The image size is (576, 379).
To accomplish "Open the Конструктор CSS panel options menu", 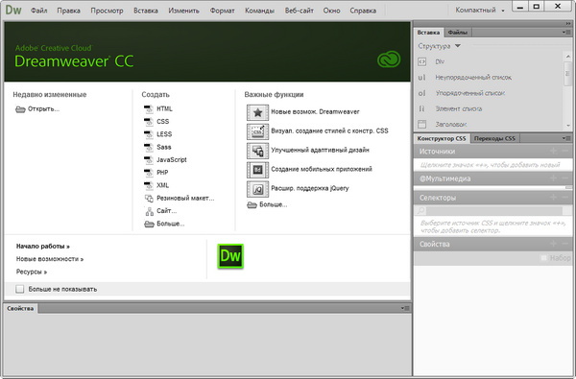I will [x=565, y=138].
